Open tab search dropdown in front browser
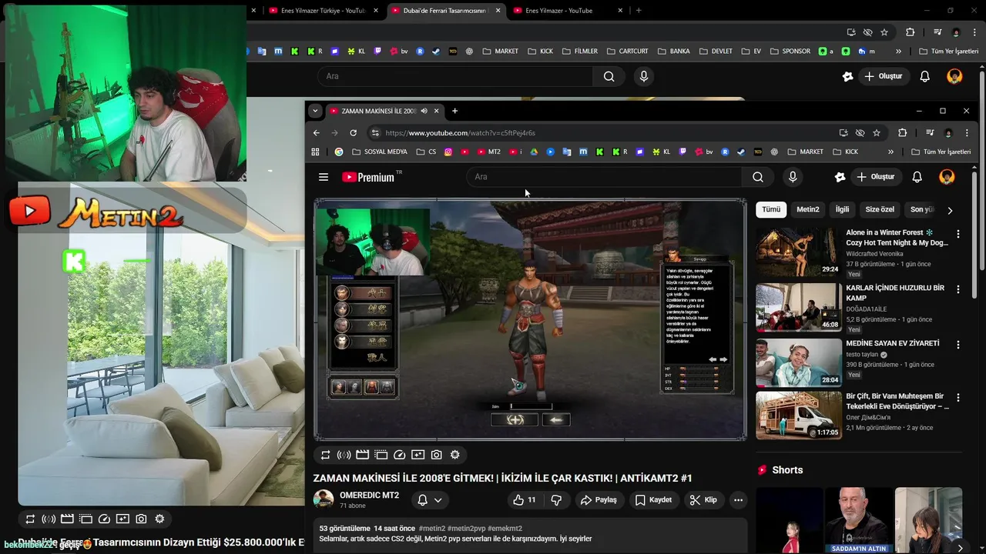The height and width of the screenshot is (554, 986). pyautogui.click(x=314, y=111)
